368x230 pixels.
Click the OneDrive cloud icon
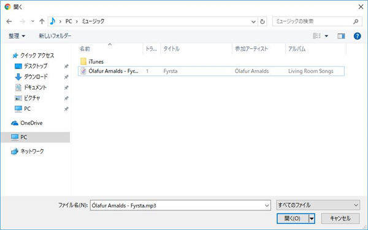[15, 123]
